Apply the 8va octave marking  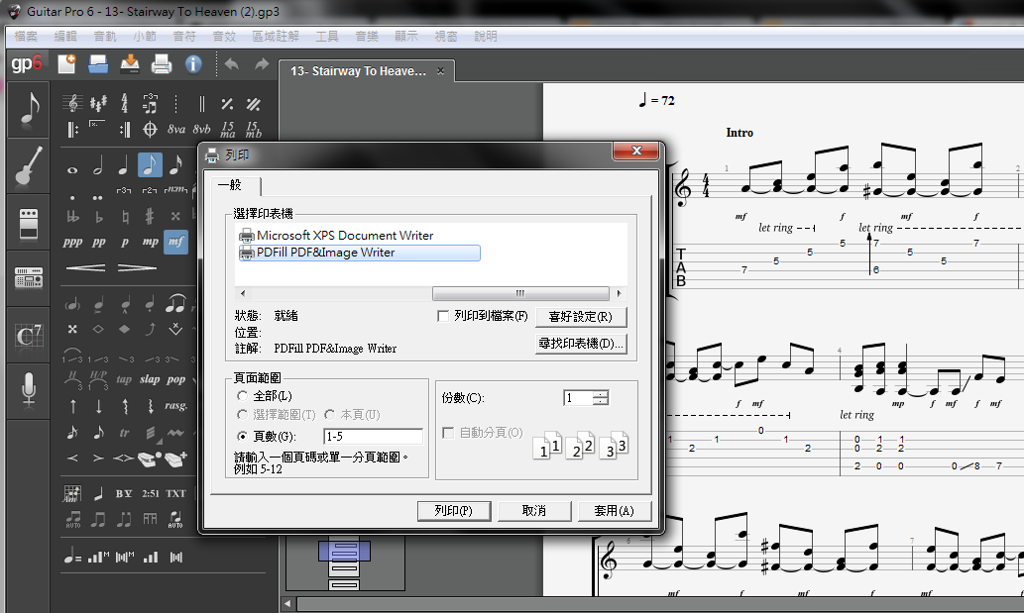pyautogui.click(x=176, y=129)
